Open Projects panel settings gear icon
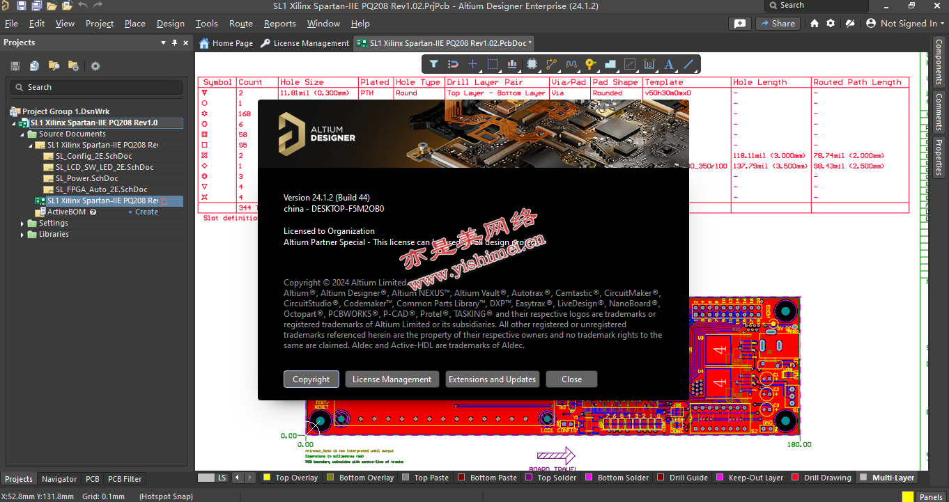Image resolution: width=949 pixels, height=502 pixels. click(x=95, y=66)
